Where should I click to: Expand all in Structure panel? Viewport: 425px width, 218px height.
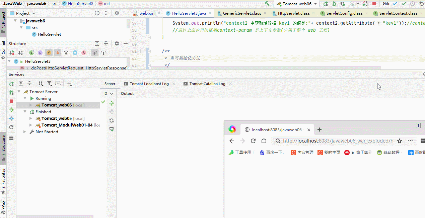click(97, 43)
